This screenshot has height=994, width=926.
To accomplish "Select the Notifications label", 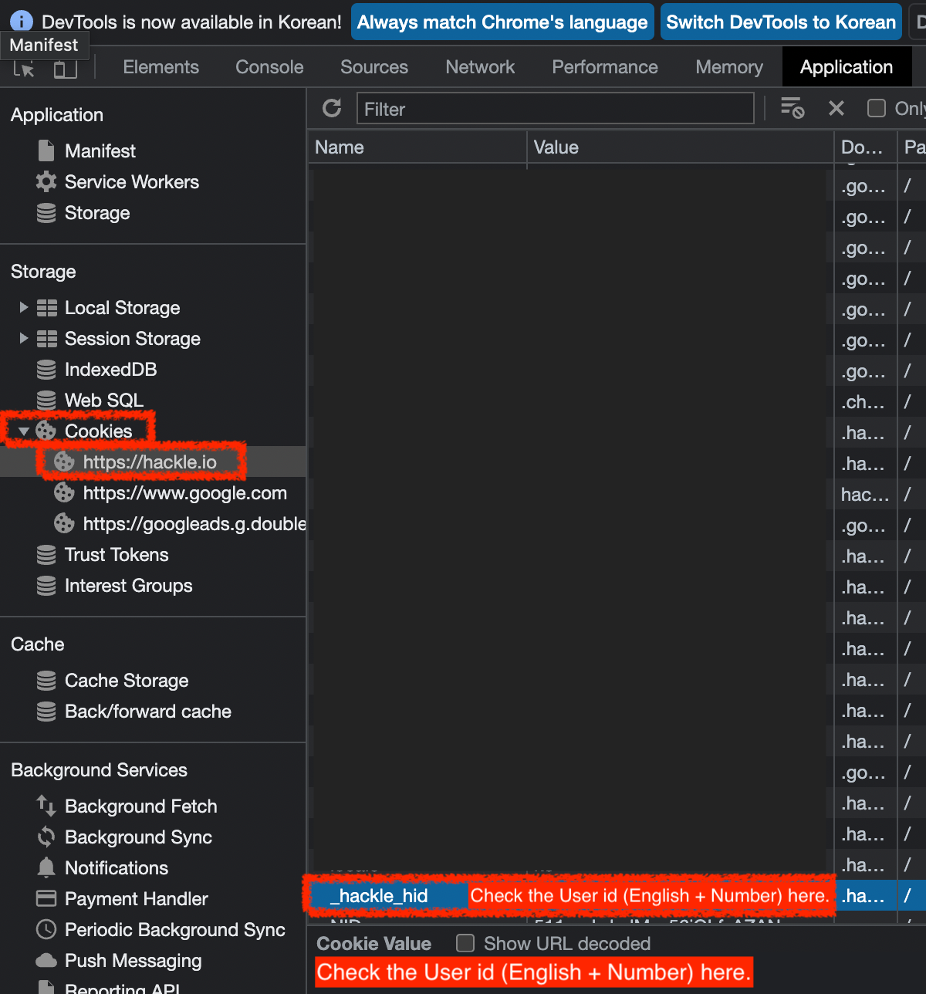I will pyautogui.click(x=117, y=868).
